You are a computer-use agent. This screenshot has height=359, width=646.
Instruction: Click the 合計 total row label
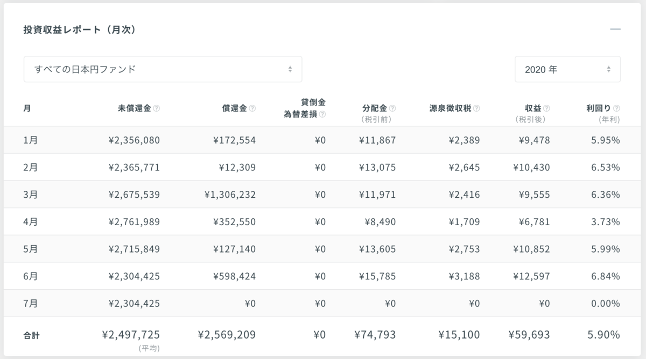tap(31, 335)
